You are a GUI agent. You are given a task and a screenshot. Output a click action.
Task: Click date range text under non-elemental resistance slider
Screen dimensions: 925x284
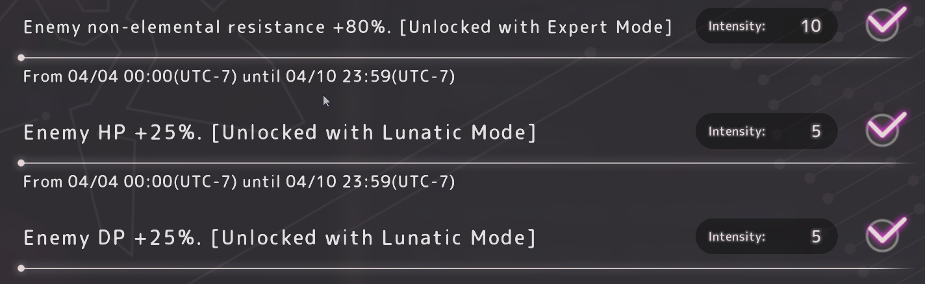pyautogui.click(x=239, y=77)
